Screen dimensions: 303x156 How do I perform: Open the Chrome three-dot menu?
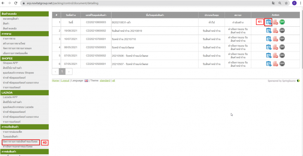pos(300,3)
